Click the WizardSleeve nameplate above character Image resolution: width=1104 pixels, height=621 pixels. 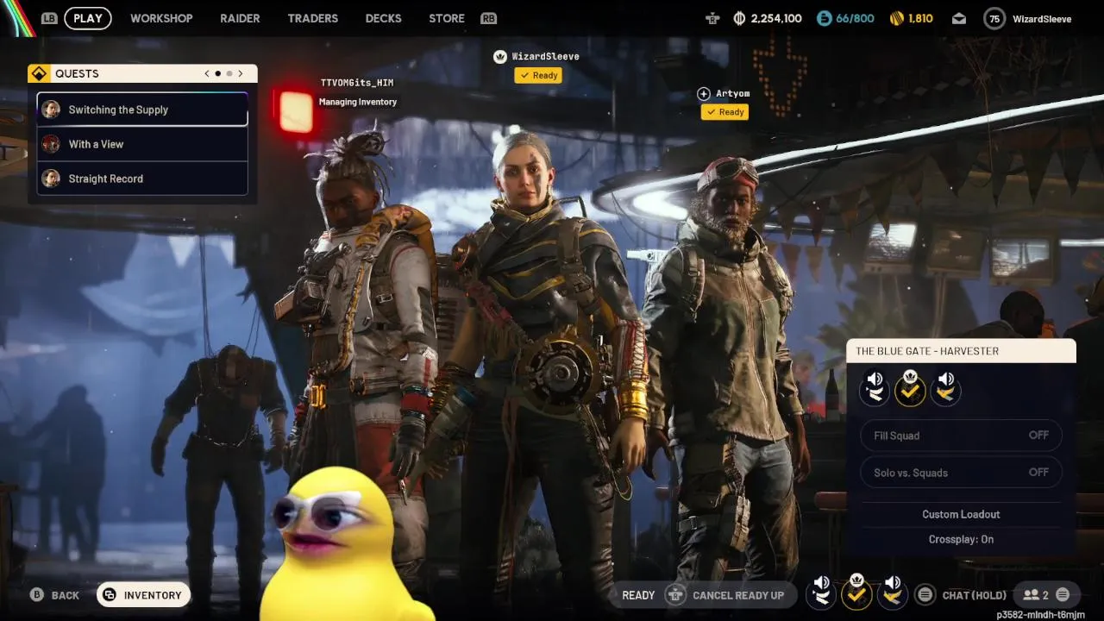546,57
